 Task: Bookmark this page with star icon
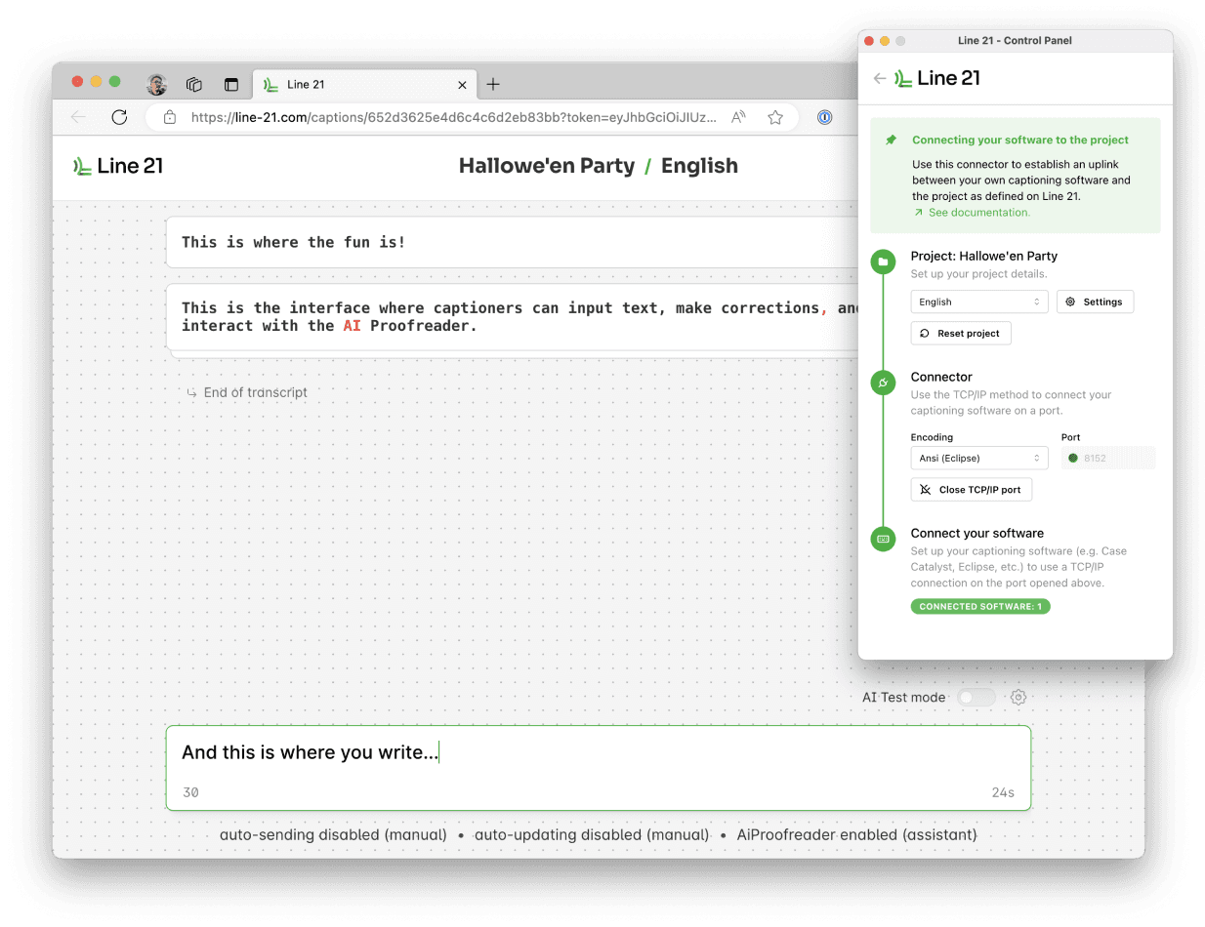point(775,117)
